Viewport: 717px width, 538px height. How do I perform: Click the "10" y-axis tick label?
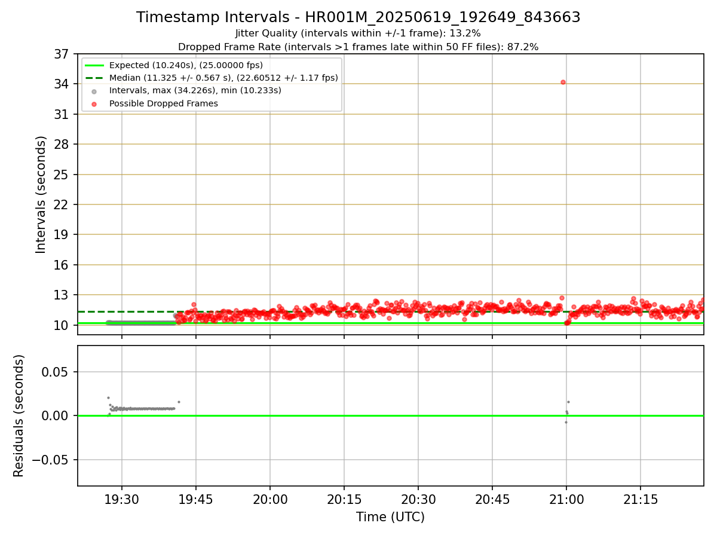(63, 326)
